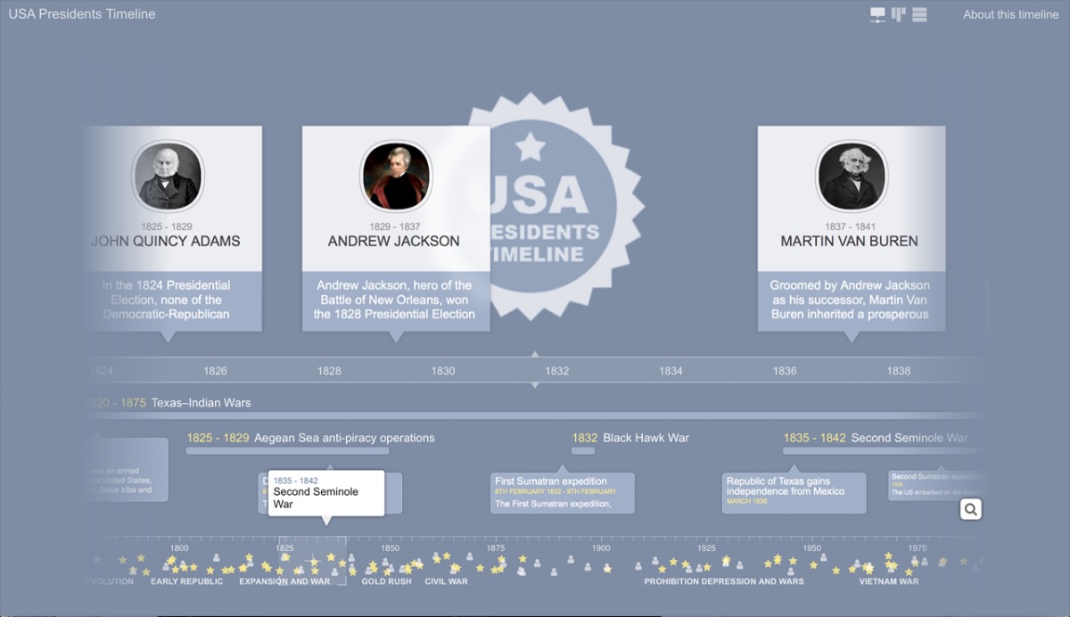This screenshot has width=1070, height=617.
Task: Switch to the timeline view icon
Action: 877,14
